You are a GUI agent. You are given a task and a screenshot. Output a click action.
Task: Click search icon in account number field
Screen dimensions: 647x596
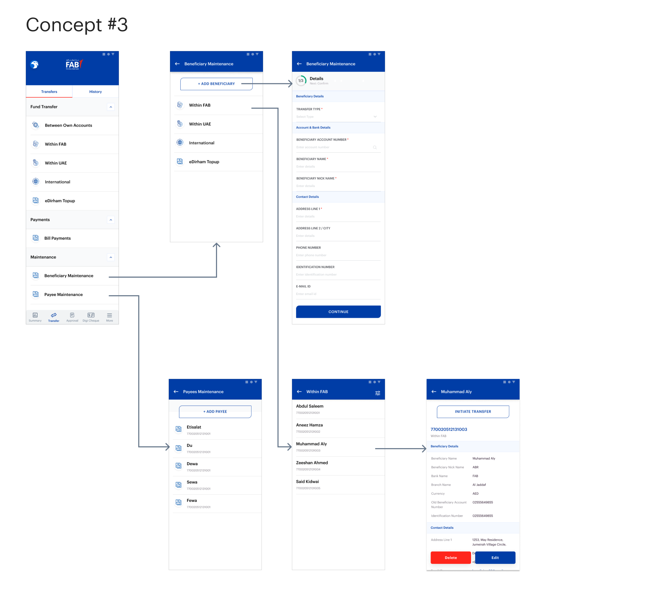point(375,147)
